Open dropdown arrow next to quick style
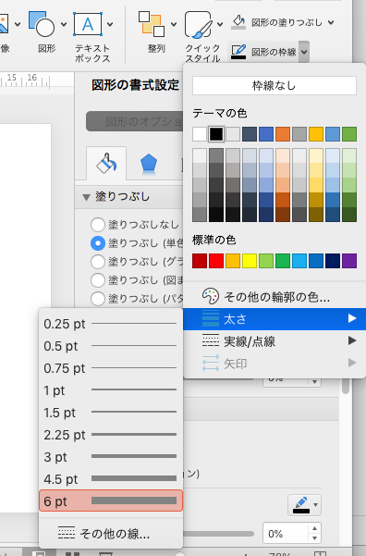The image size is (366, 556). pyautogui.click(x=220, y=24)
